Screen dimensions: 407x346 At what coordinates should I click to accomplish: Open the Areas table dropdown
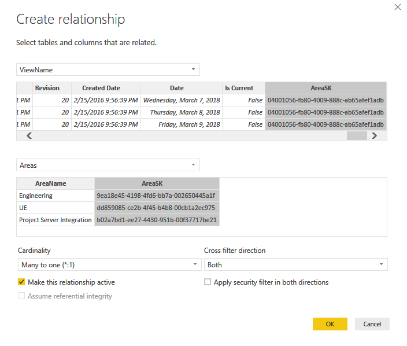tap(108, 165)
